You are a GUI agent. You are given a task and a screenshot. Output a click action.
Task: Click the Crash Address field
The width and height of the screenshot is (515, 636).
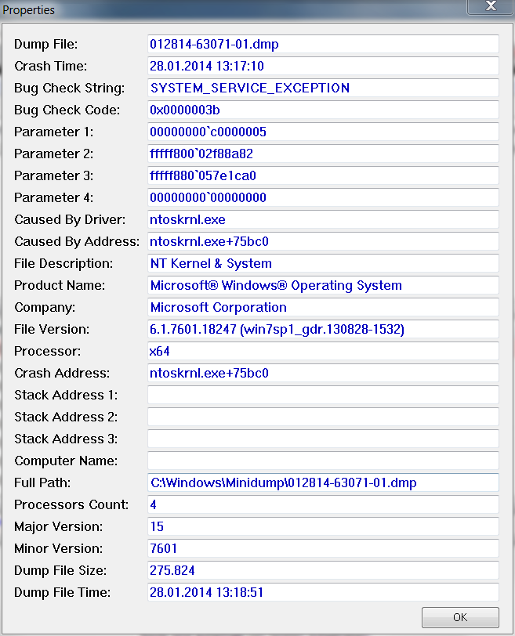click(x=323, y=372)
